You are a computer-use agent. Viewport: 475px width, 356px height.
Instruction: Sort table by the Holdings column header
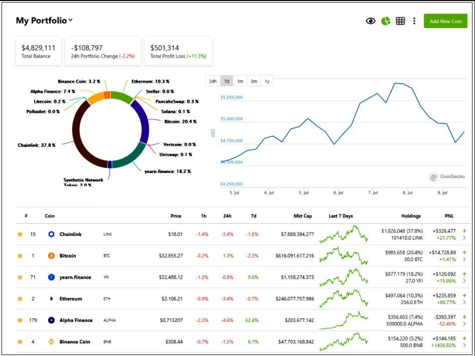pyautogui.click(x=411, y=216)
